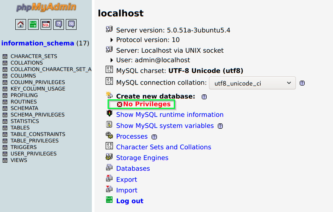Open the SQL query window icon
Viewport: 333px width, 212px height.
[46, 24]
